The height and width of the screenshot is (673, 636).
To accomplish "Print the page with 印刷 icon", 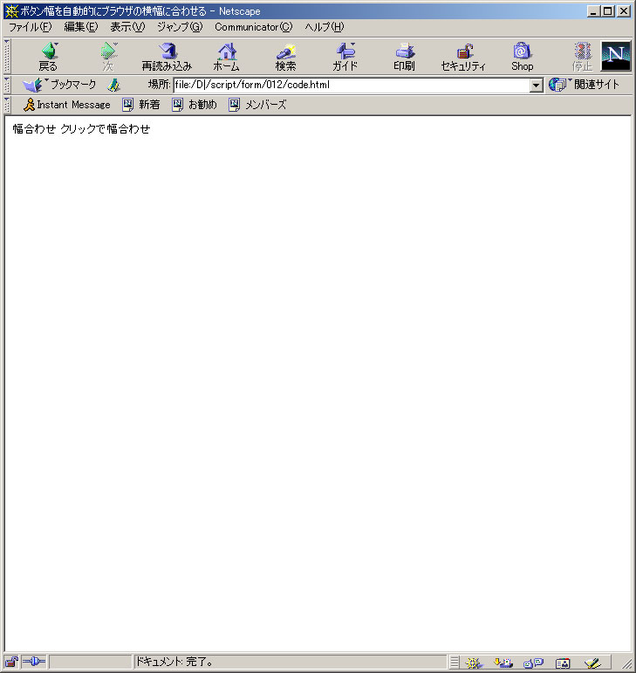I will point(405,56).
